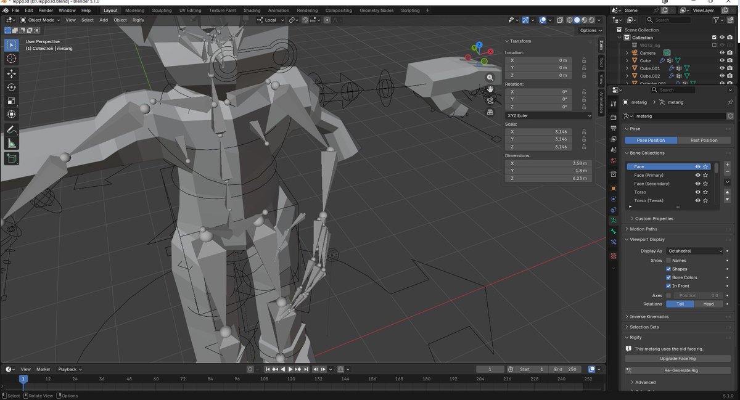740x400 pixels.
Task: Uncheck the In Front checkbox
Action: (668, 286)
